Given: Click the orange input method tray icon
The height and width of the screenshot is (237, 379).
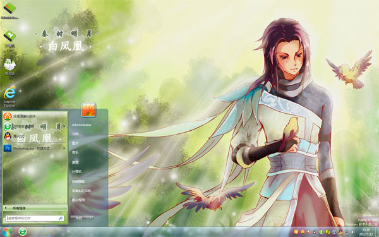Looking at the screenshot, I should coord(296,232).
